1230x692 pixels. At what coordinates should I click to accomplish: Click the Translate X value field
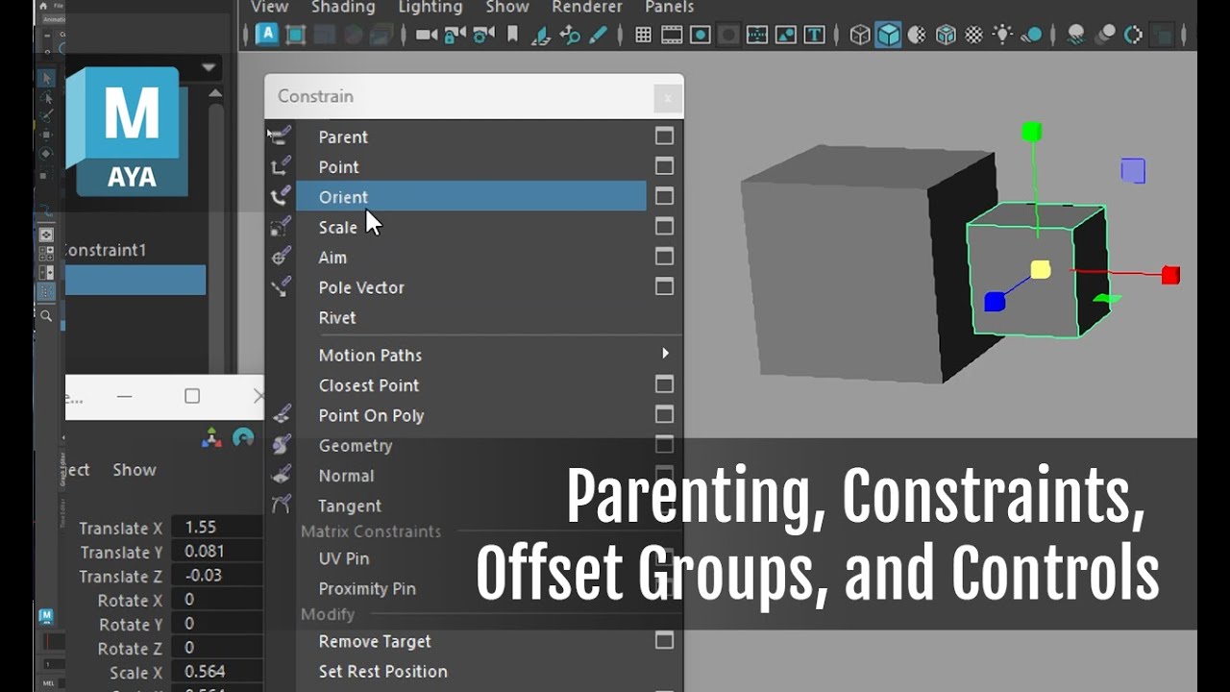[x=217, y=527]
